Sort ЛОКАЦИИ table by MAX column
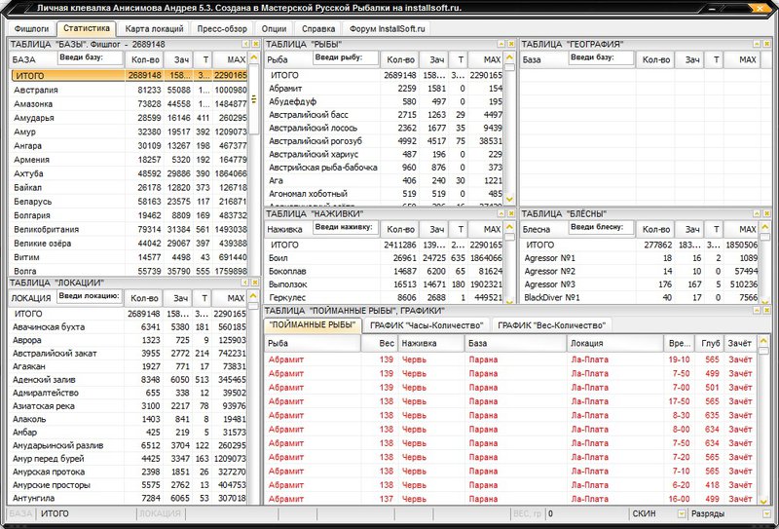Viewport: 779px width, 529px height. coord(230,298)
